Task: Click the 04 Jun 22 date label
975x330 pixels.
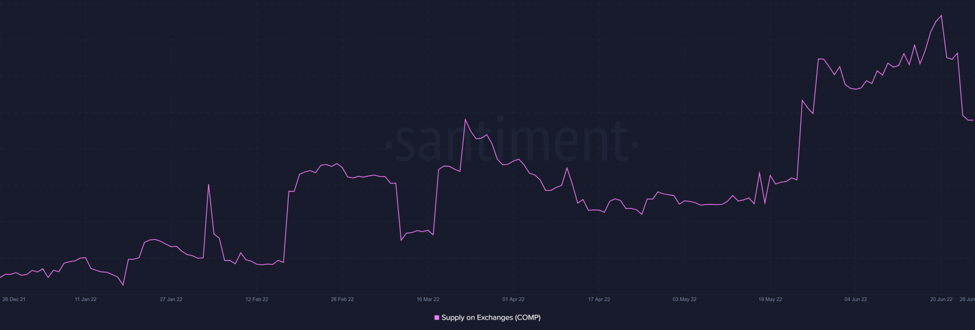Action: coord(856,300)
